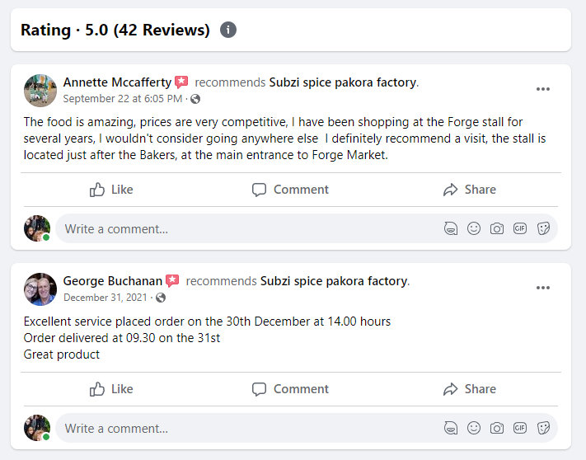Share George Buchanan's review
586x460 pixels.
point(469,389)
